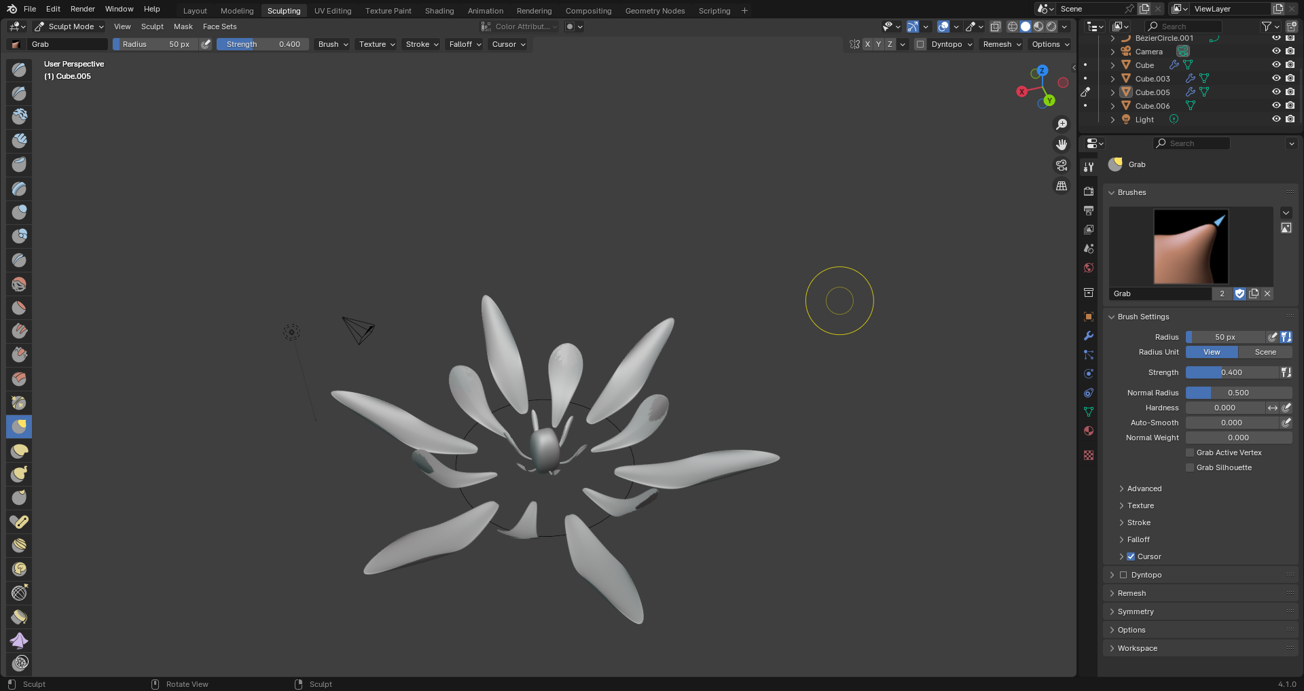Open the World properties tab
1304x691 pixels.
pos(1089,268)
